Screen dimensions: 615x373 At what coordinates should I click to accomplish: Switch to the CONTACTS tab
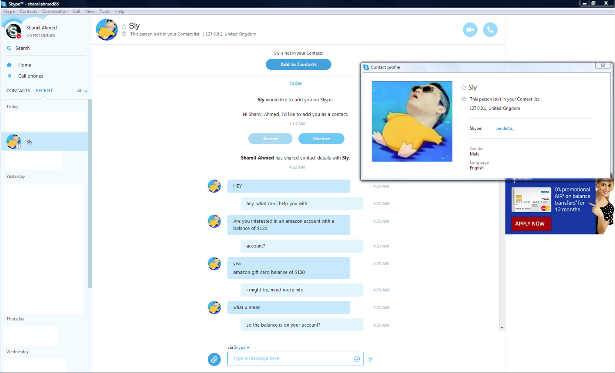(18, 91)
